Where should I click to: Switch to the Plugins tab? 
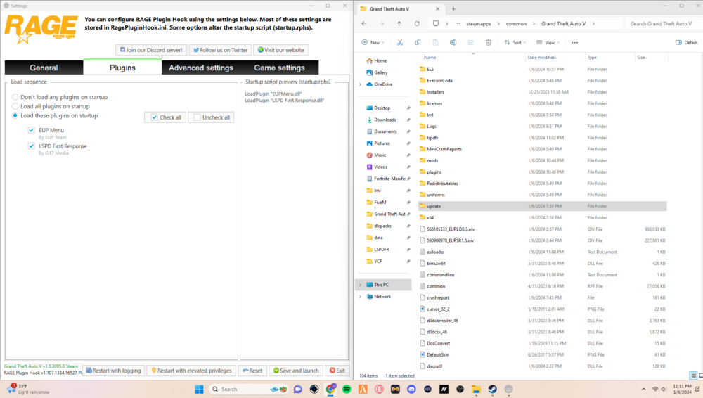click(122, 68)
